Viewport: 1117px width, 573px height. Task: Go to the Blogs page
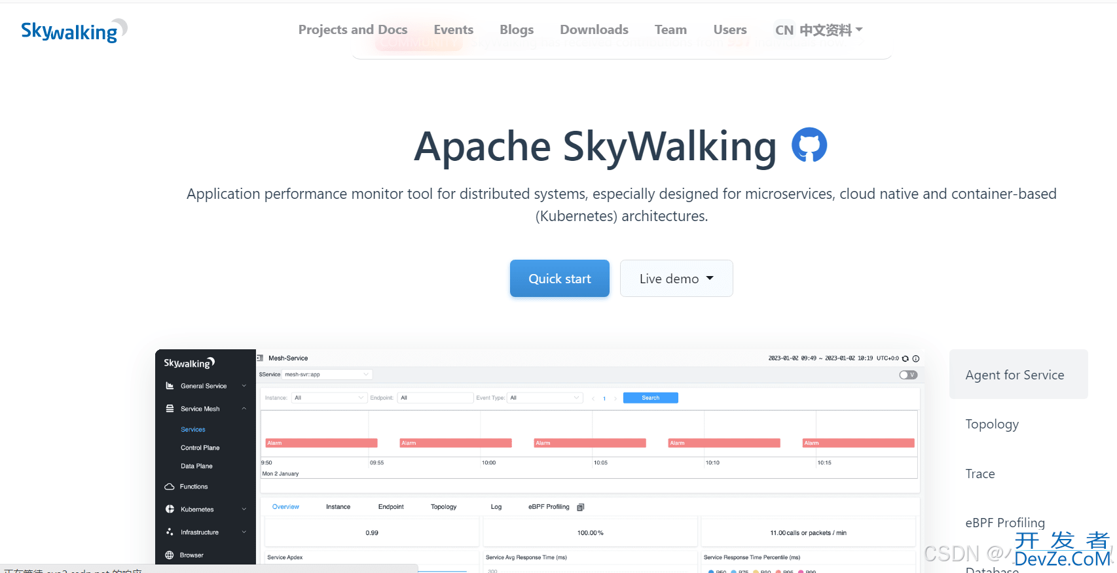coord(517,30)
